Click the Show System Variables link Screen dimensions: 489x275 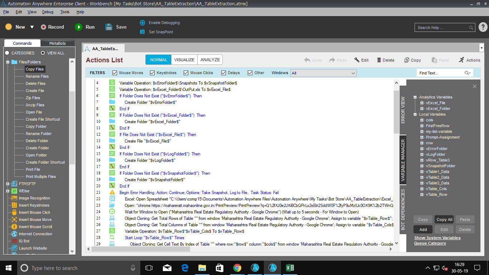[x=437, y=238]
